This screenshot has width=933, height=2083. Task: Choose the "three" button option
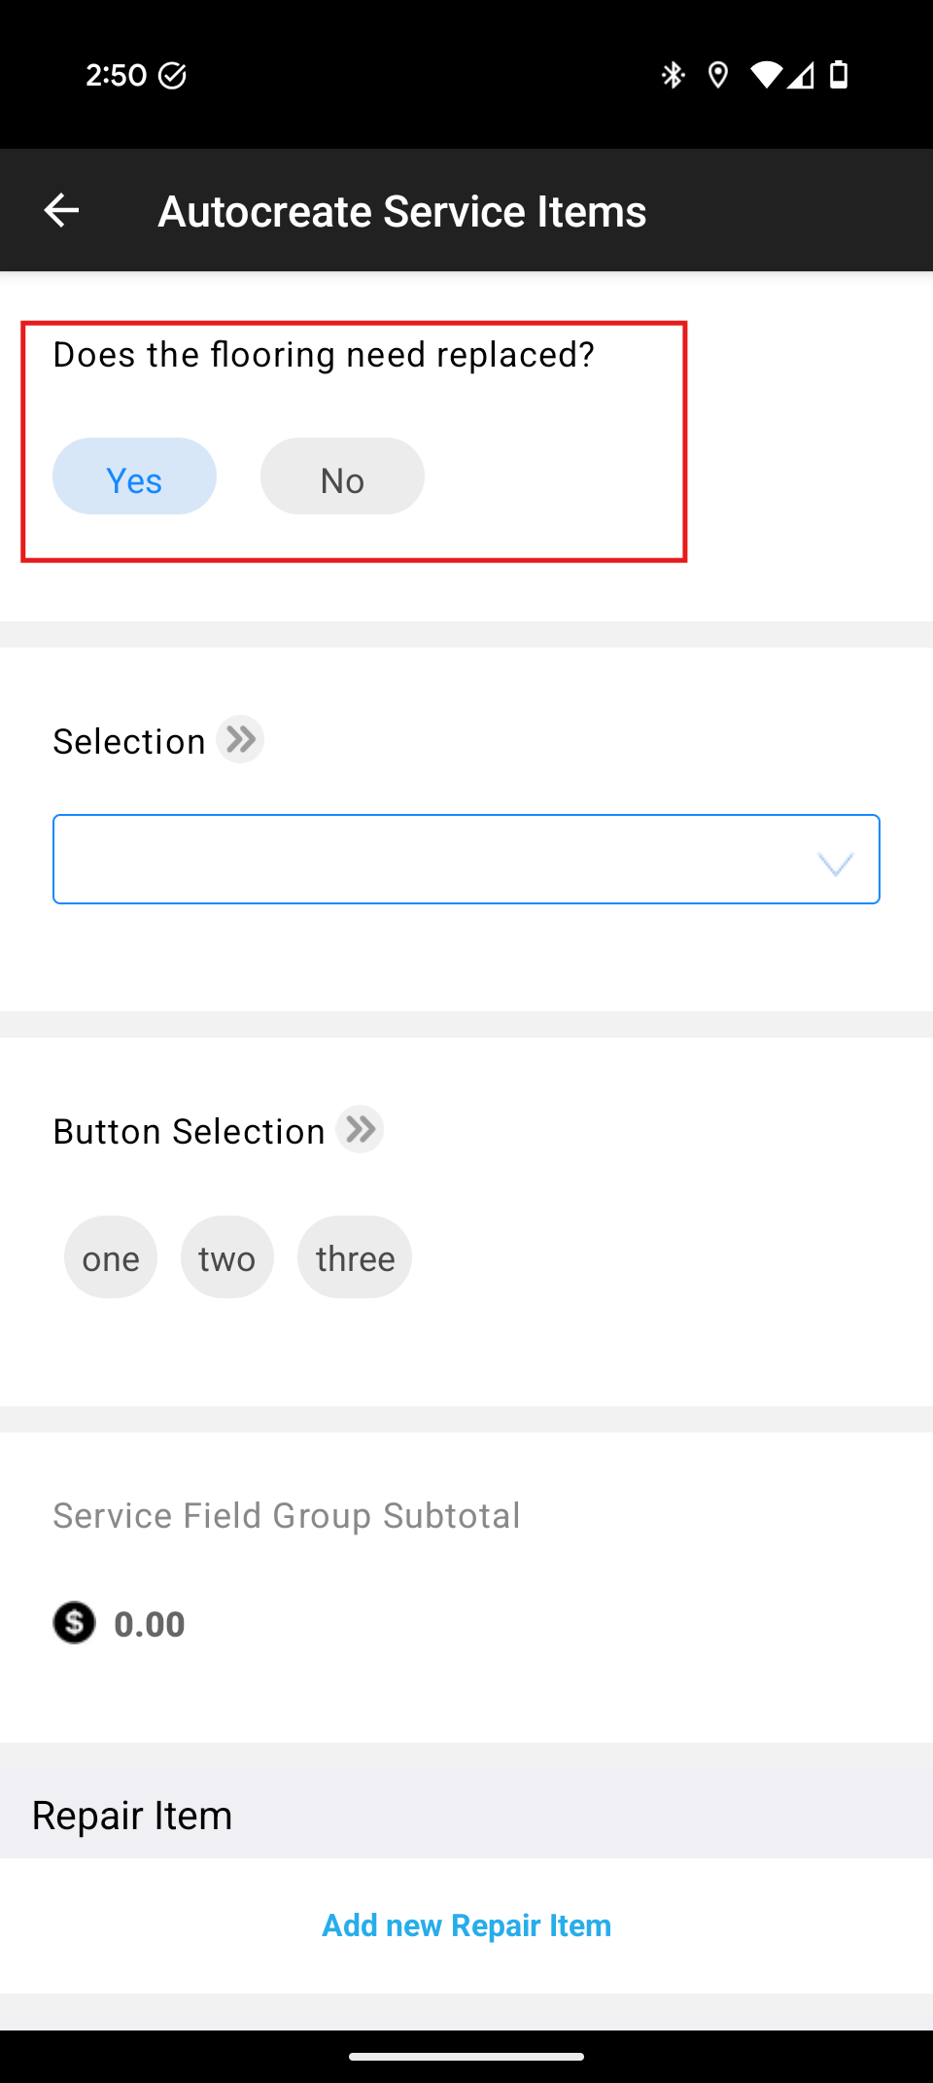click(x=355, y=1257)
